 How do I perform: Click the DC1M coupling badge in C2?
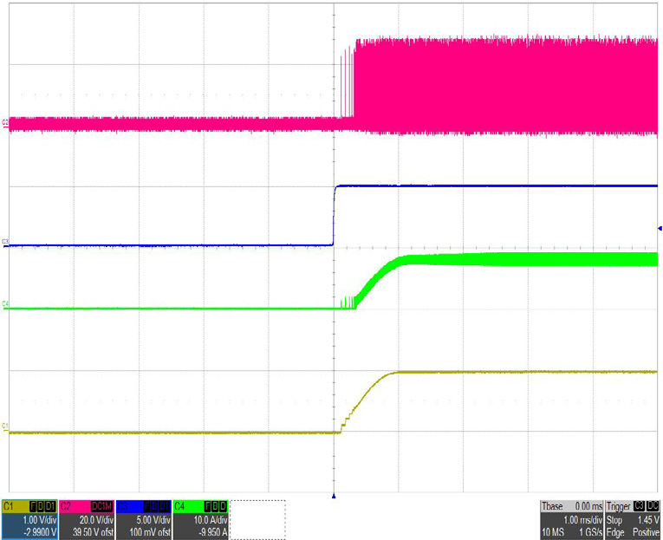click(101, 504)
